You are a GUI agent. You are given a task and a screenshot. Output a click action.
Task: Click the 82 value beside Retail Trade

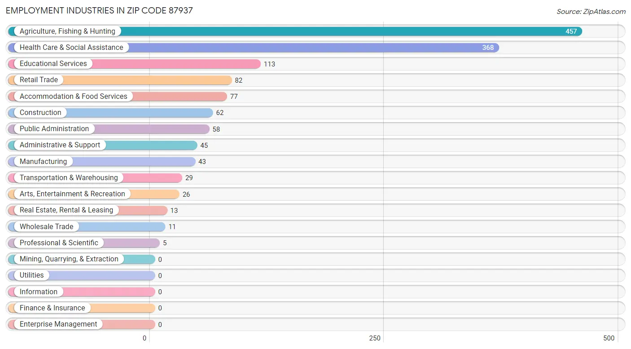point(239,80)
